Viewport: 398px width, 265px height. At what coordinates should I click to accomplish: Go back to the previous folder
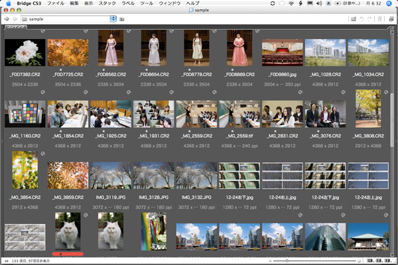(7, 19)
